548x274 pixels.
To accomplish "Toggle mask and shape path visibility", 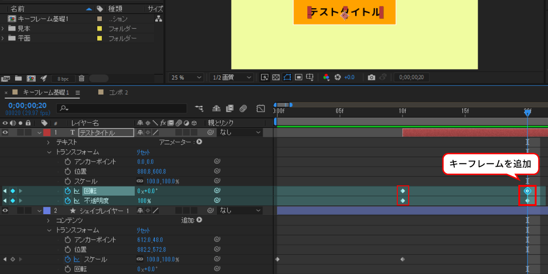I will tap(287, 77).
